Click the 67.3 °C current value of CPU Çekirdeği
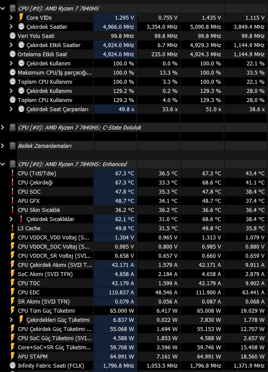 point(124,182)
